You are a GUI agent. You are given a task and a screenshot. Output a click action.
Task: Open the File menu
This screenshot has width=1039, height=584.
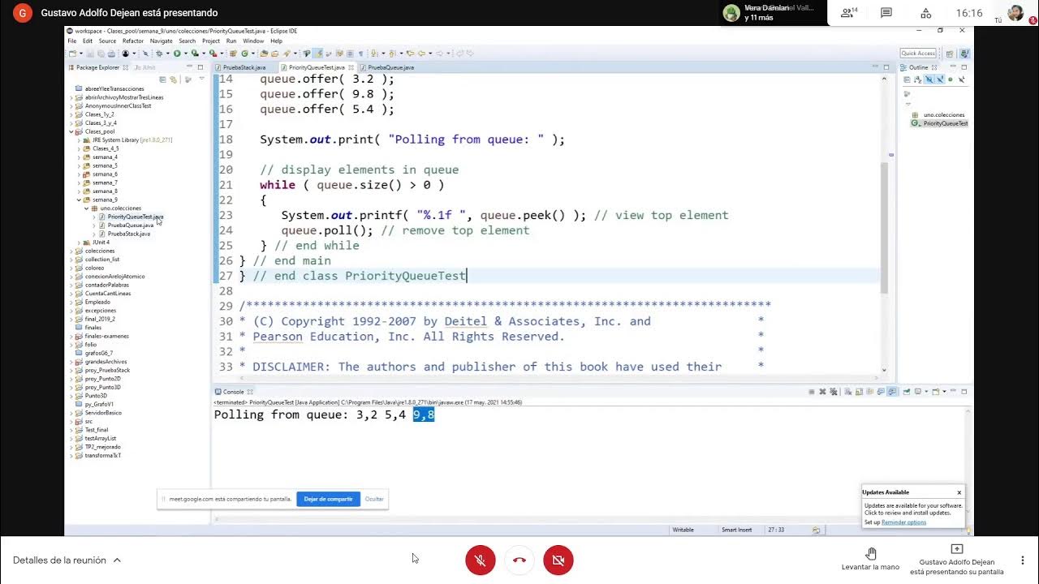[72, 41]
